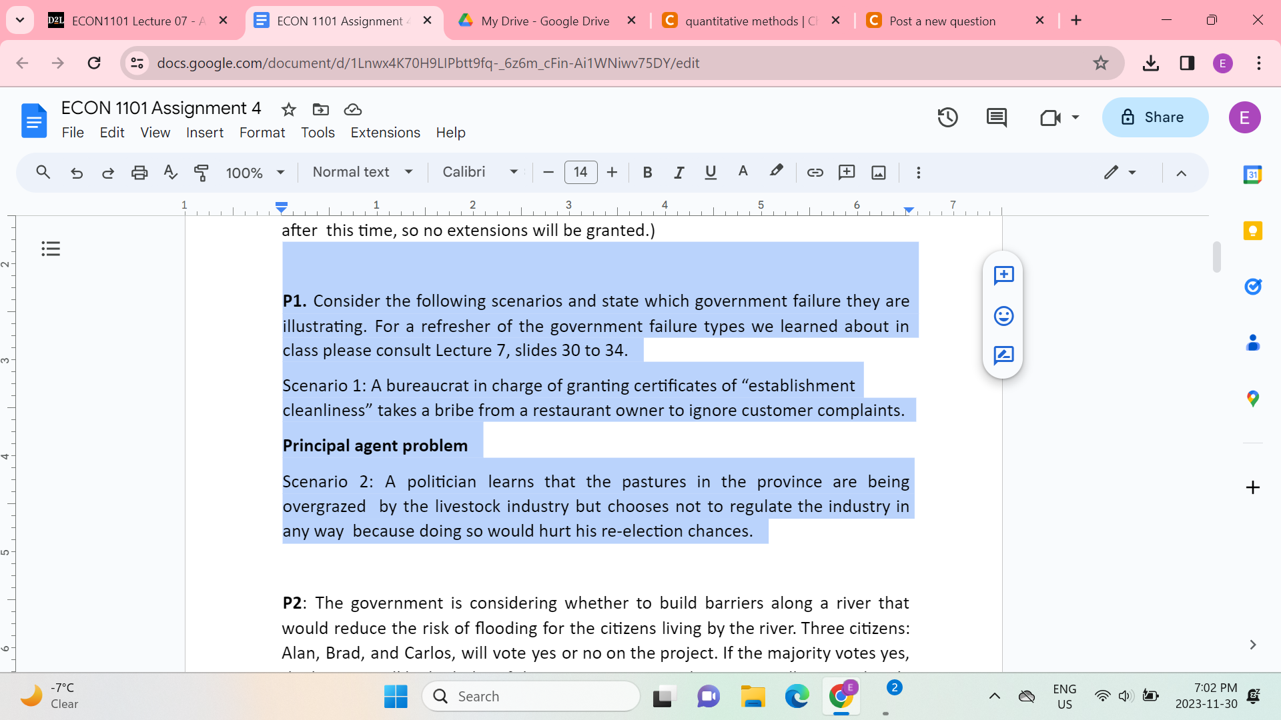Toggle Italic formatting icon

679,171
